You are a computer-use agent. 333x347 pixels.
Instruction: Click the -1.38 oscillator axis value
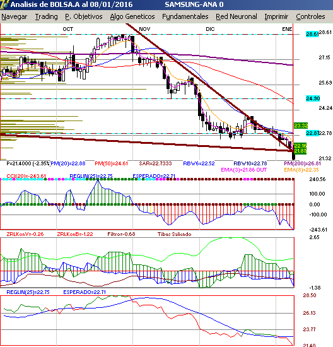tap(315, 288)
